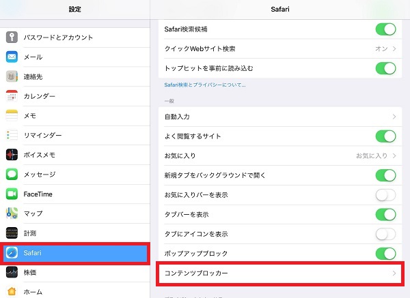The height and width of the screenshot is (298, 410).
Task: Open 自動入力 chevron arrow
Action: (394, 117)
